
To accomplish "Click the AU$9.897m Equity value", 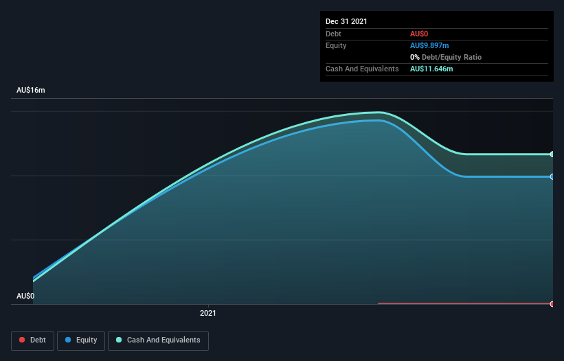I will 429,45.
